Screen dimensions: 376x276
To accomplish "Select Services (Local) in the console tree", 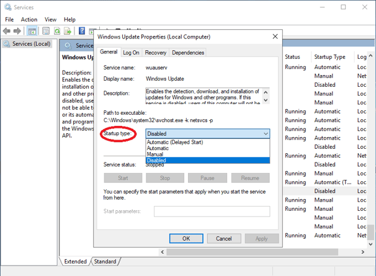I will pyautogui.click(x=31, y=44).
